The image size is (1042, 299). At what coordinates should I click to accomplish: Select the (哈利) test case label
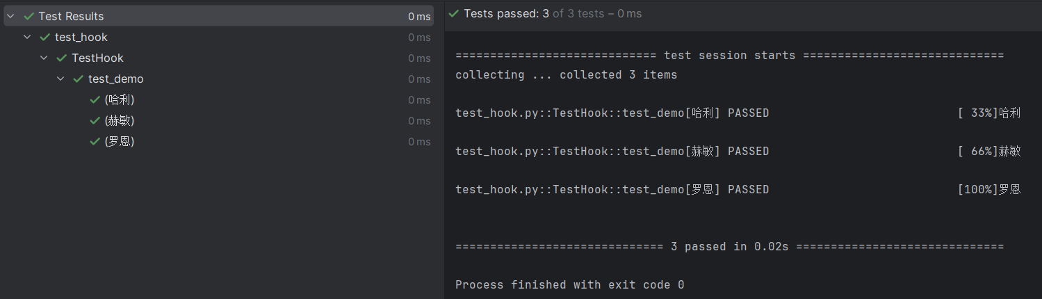[120, 99]
